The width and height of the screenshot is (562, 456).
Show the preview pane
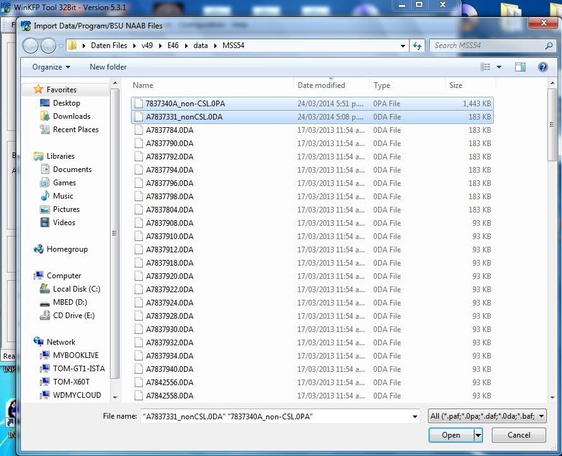coord(520,67)
